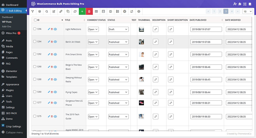Viewport: 256px width, 138px height.
Task: Open rows-per-page dropdown showing 10
Action: [247, 11]
